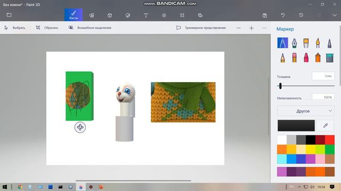Choose the dark purple custom swatch

[x=291, y=172]
